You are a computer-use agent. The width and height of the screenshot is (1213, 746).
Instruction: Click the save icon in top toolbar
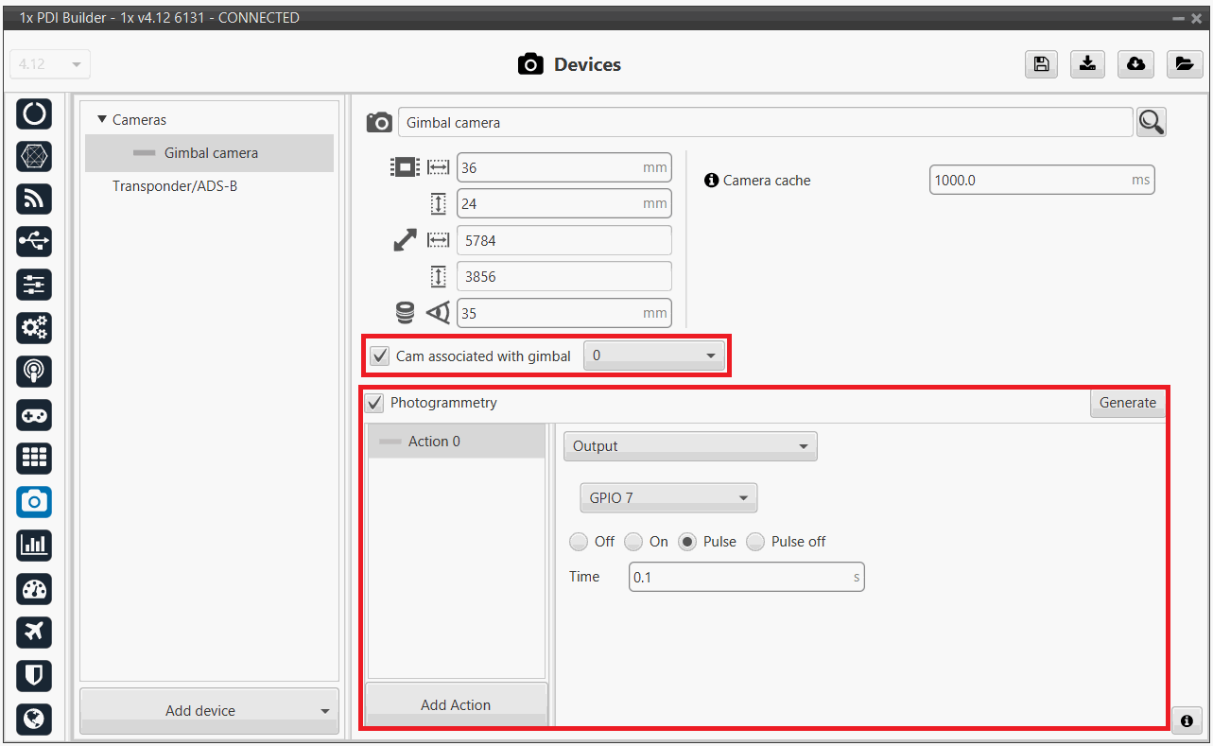click(x=1041, y=63)
